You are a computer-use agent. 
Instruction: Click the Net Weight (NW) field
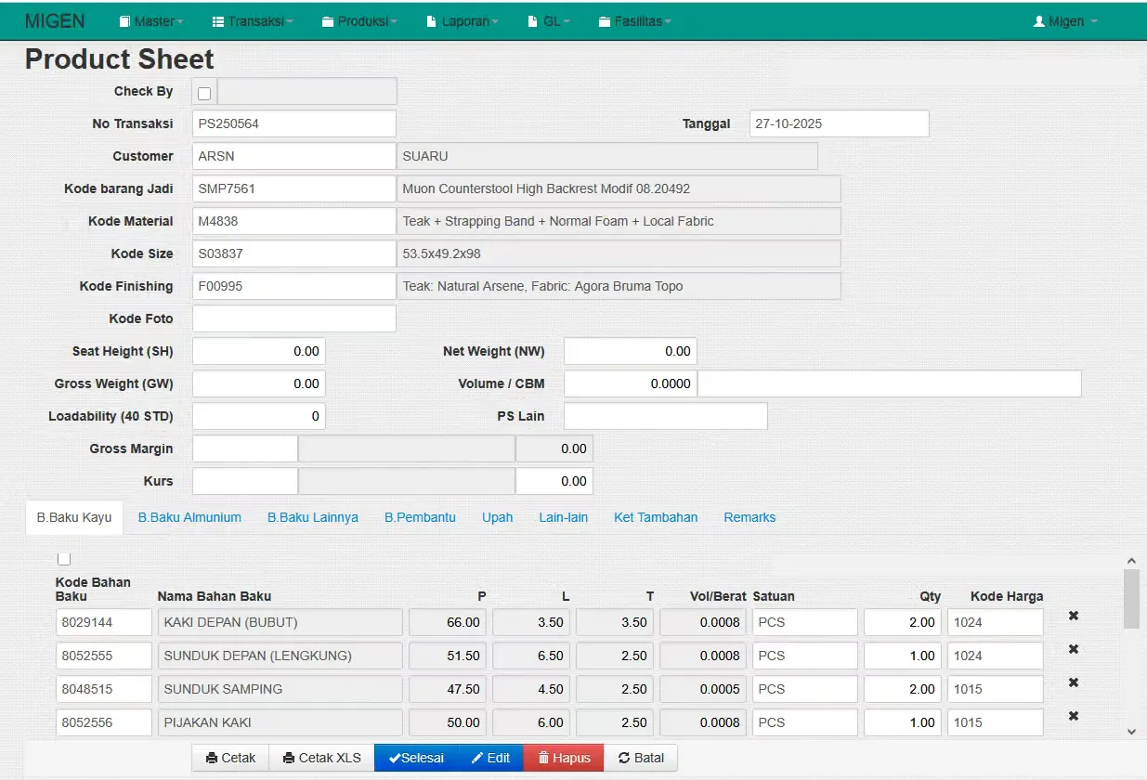[631, 351]
